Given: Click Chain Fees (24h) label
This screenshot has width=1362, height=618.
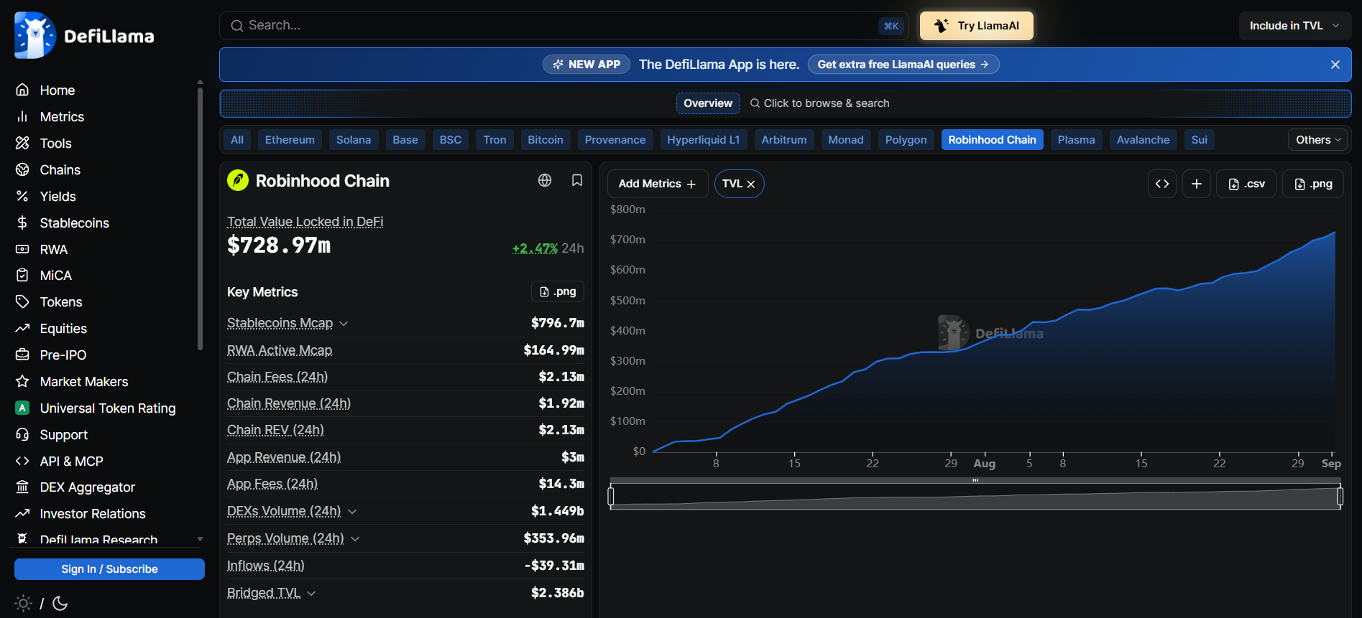Looking at the screenshot, I should tap(277, 377).
